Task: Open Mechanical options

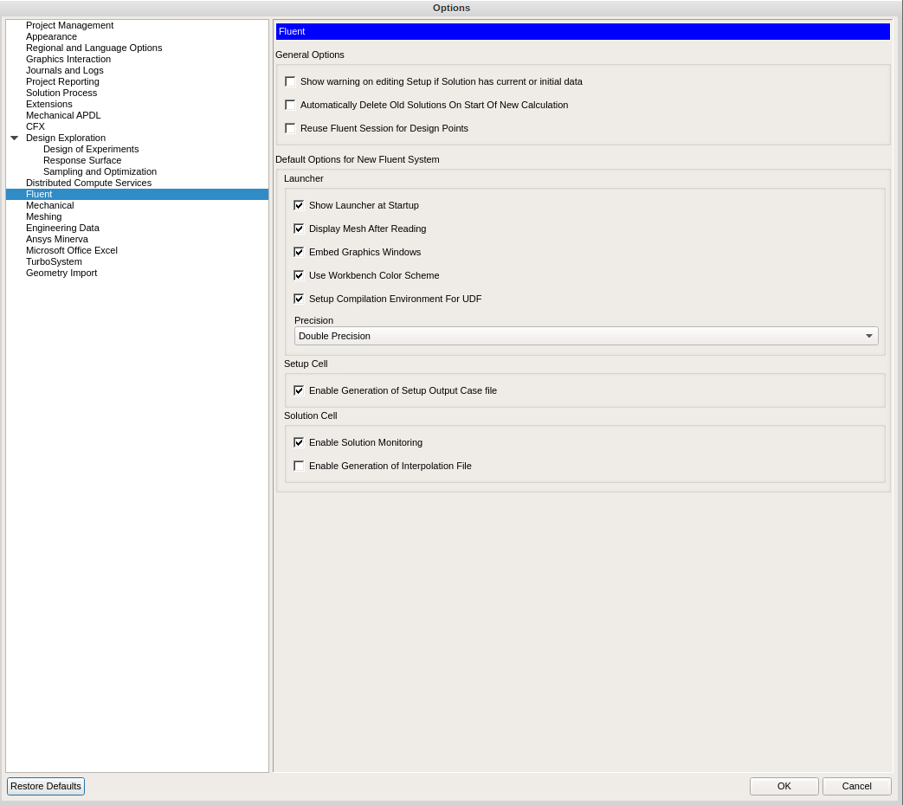Action: (x=50, y=205)
